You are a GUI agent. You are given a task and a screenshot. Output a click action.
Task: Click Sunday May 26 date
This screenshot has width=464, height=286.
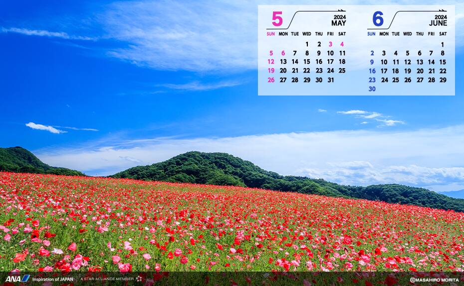(x=271, y=80)
